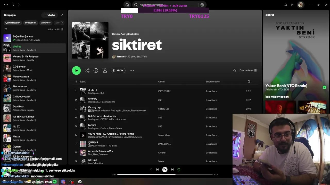Image resolution: width=330 pixels, height=185 pixels.
Task: Open the Hauzz playlist
Action: coord(34,138)
